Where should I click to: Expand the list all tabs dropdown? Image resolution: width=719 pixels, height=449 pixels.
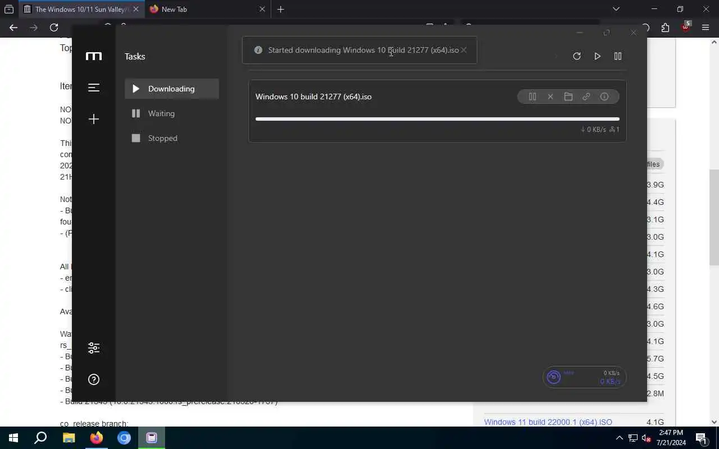(616, 9)
